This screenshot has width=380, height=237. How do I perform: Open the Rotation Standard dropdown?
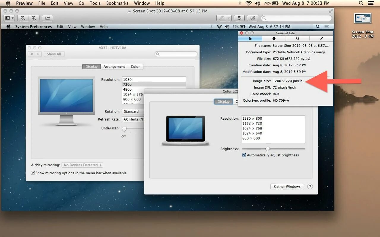coord(133,111)
